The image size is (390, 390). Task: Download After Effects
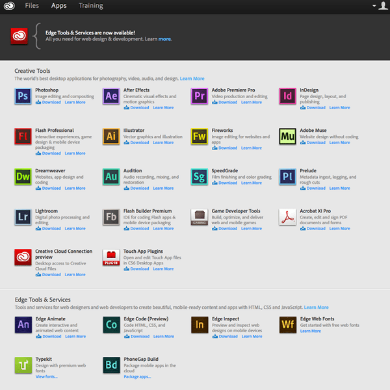tap(136, 108)
